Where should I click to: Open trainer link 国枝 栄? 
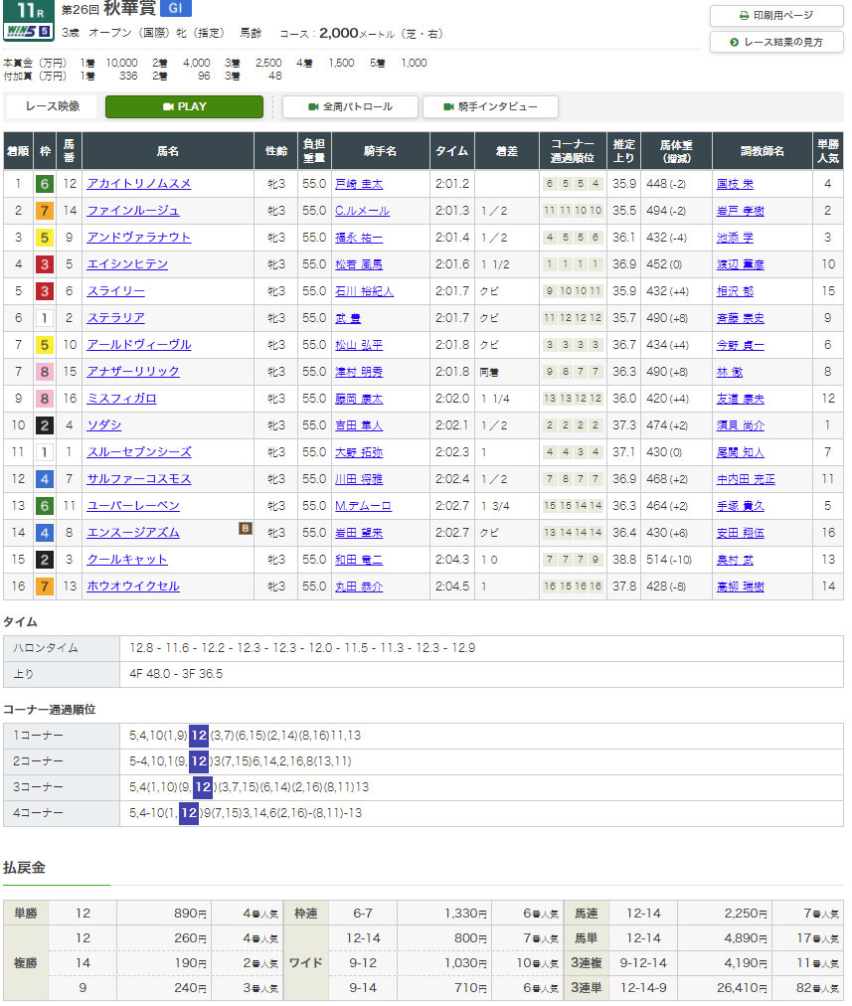[736, 184]
